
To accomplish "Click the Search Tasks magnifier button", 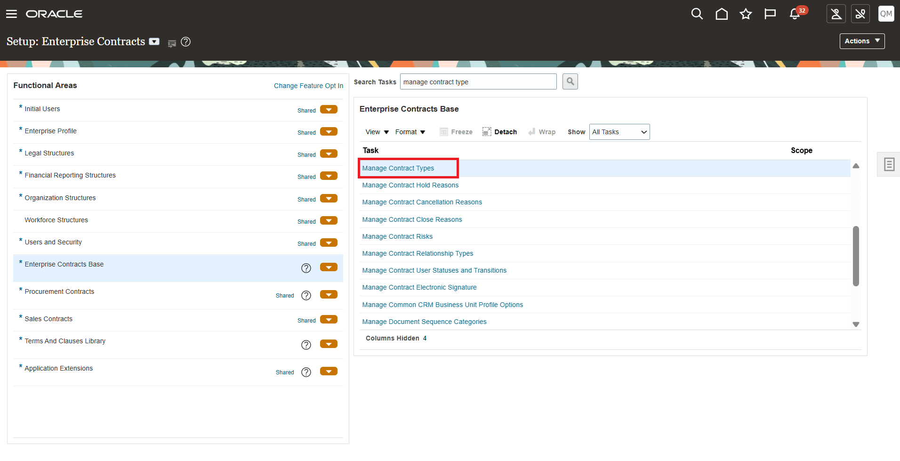I will 570,81.
